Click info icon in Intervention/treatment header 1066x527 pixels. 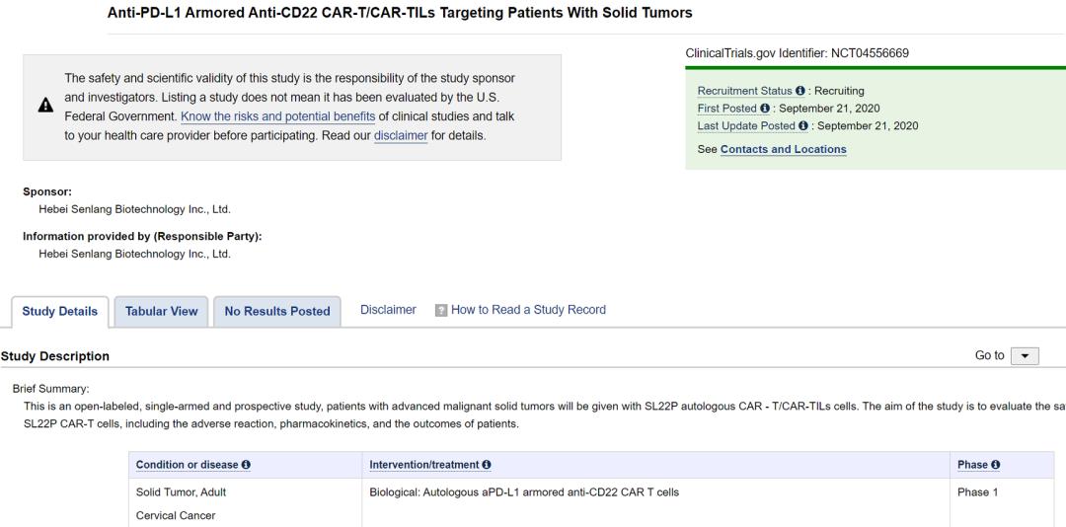pyautogui.click(x=487, y=465)
